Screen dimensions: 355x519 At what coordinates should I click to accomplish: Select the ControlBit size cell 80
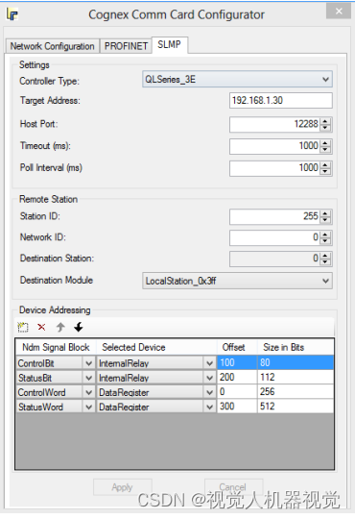pyautogui.click(x=296, y=362)
